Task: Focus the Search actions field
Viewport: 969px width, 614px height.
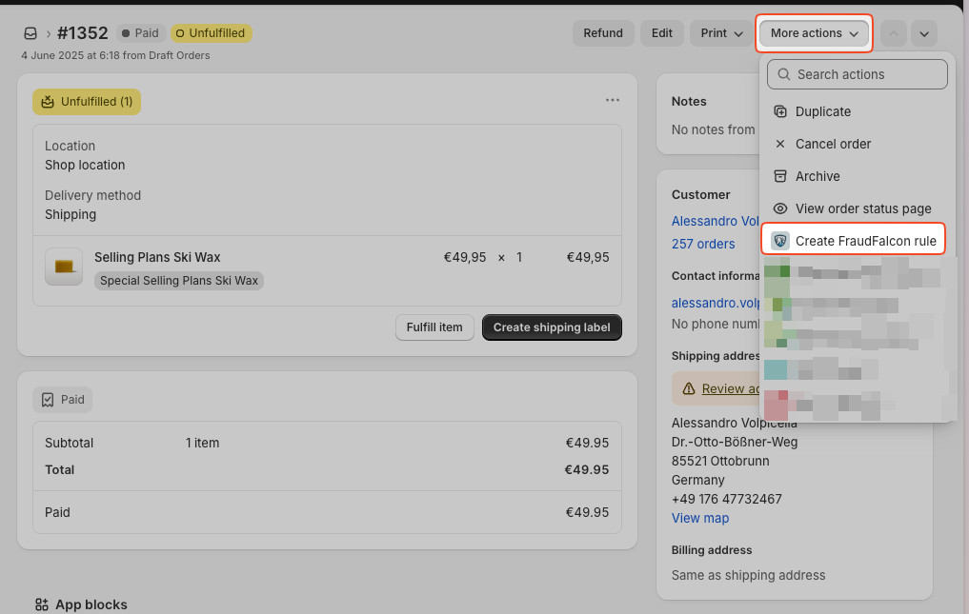Action: (x=858, y=74)
